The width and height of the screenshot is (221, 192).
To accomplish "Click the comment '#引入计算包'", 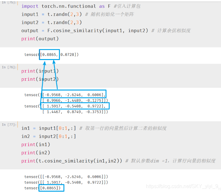I will (127, 6).
